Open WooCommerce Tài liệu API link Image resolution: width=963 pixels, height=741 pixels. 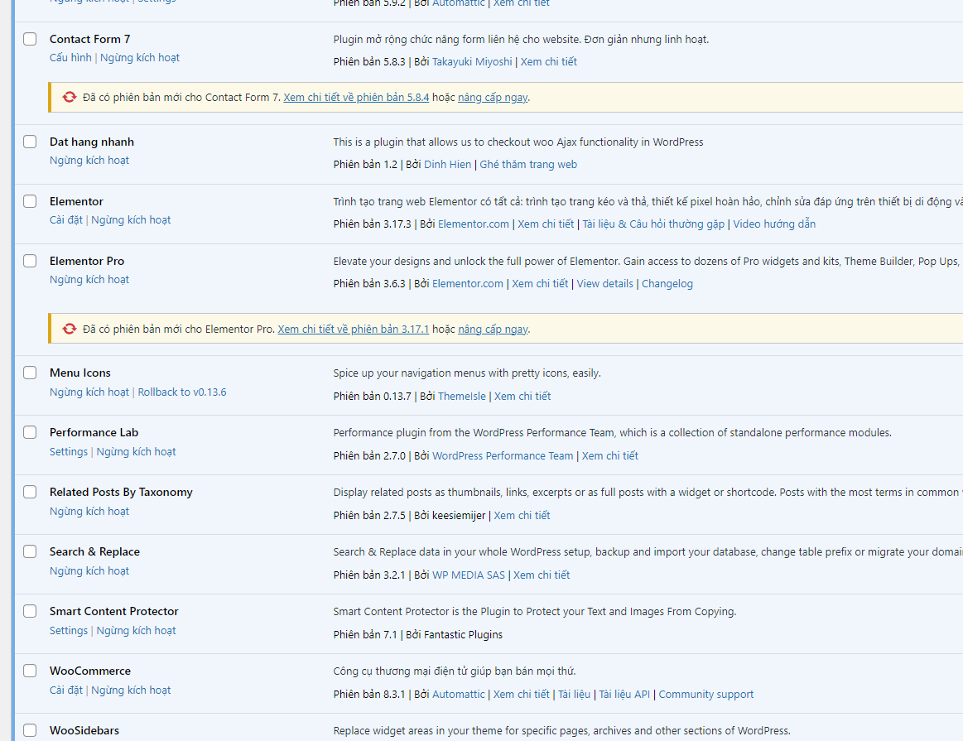click(x=624, y=694)
